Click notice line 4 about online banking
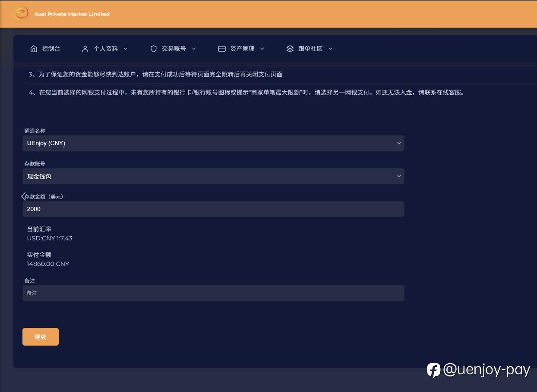Image resolution: width=537 pixels, height=392 pixels. pos(246,93)
